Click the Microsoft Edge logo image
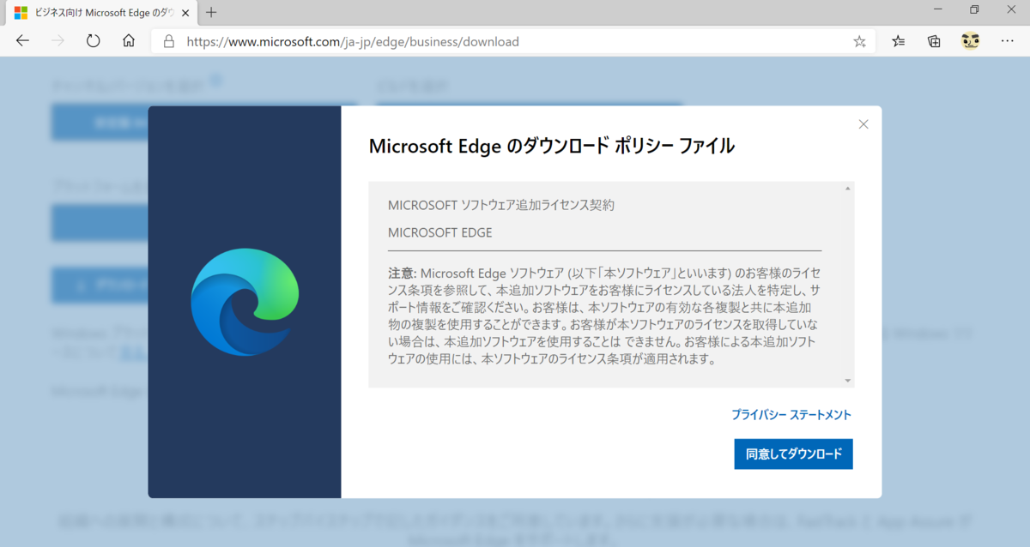The image size is (1030, 547). pos(245,302)
